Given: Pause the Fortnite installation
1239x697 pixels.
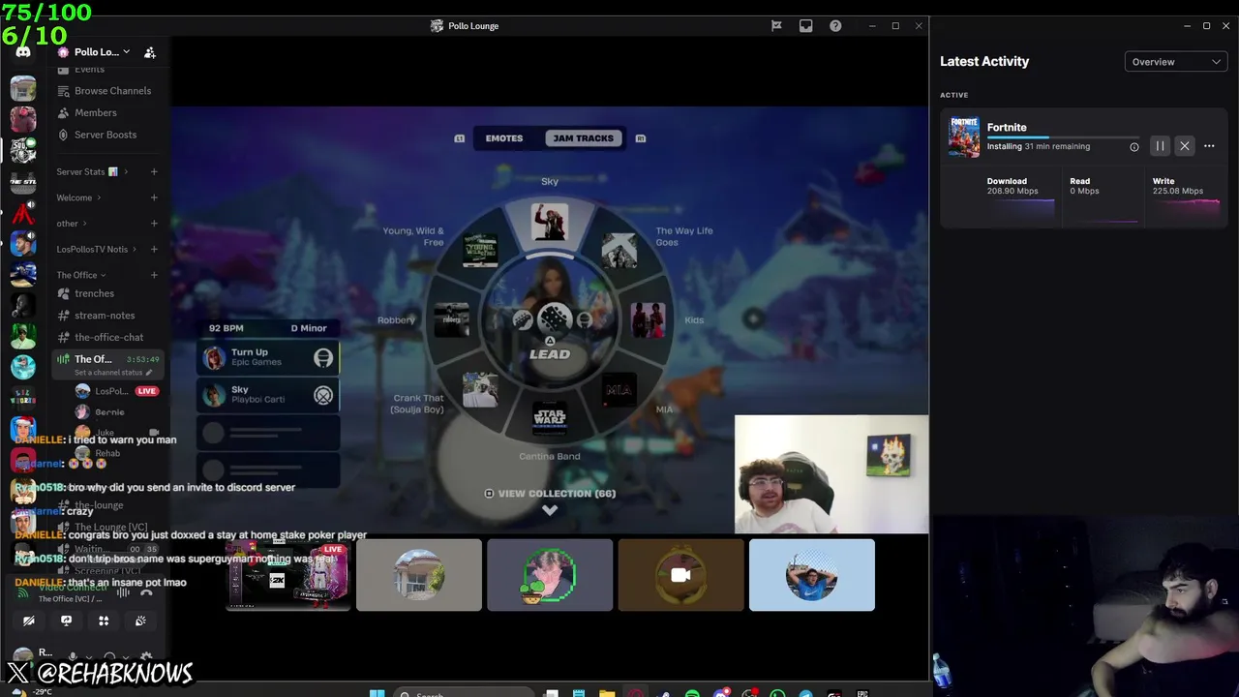Looking at the screenshot, I should [x=1160, y=146].
